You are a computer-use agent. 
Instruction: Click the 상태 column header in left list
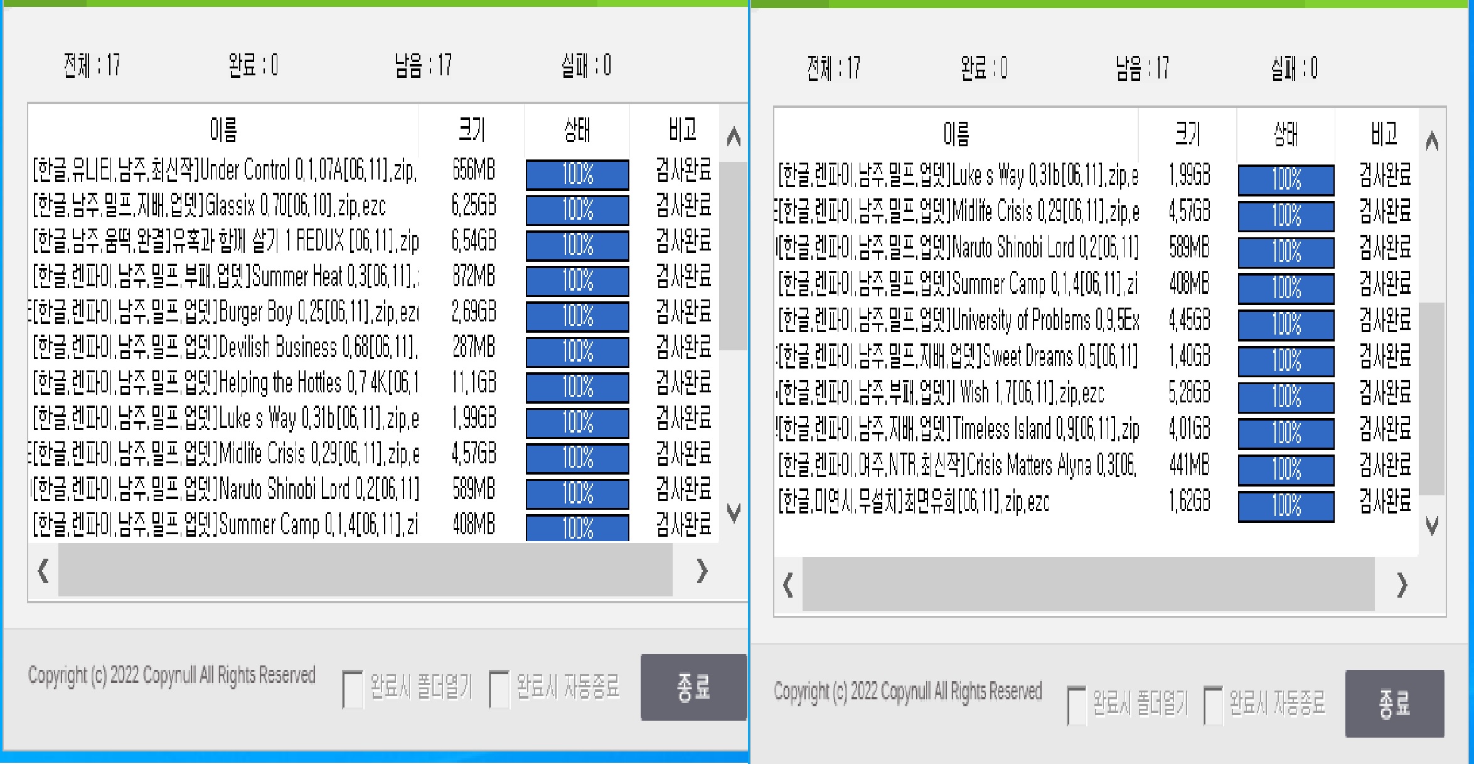pos(577,131)
